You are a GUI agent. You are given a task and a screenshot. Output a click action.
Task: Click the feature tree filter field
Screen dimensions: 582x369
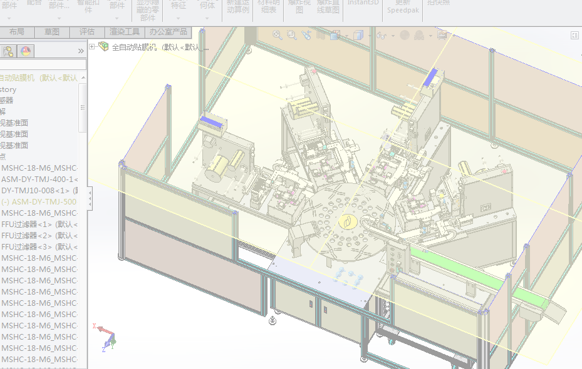click(43, 64)
